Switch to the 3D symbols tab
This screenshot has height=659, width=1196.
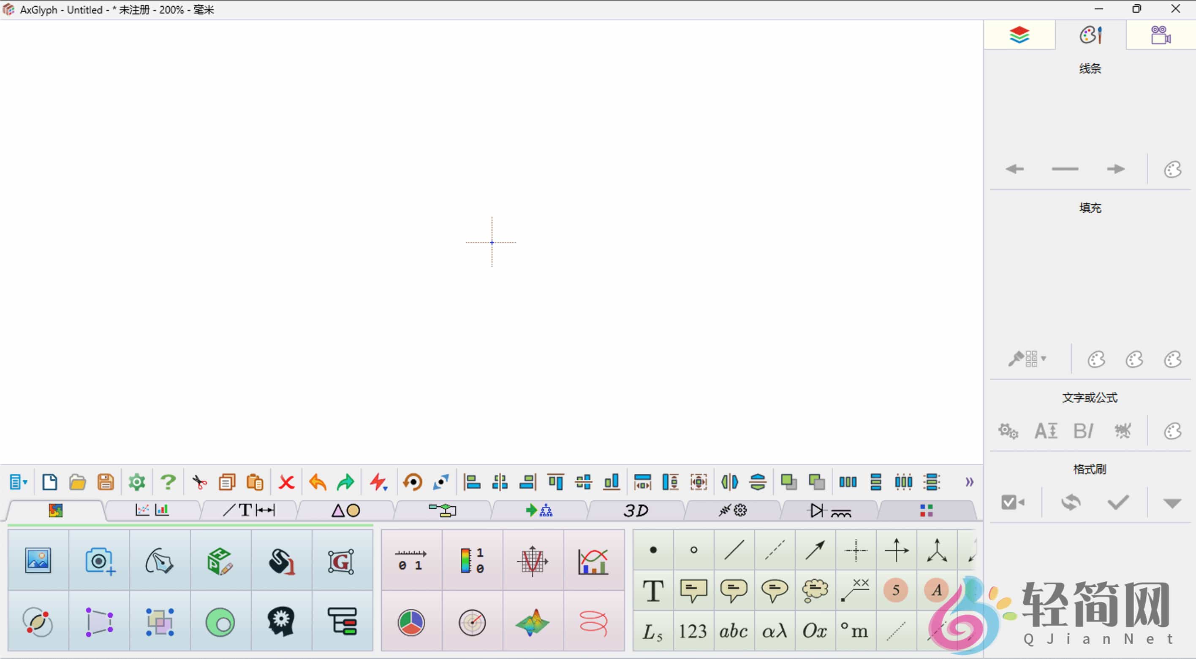[635, 510]
